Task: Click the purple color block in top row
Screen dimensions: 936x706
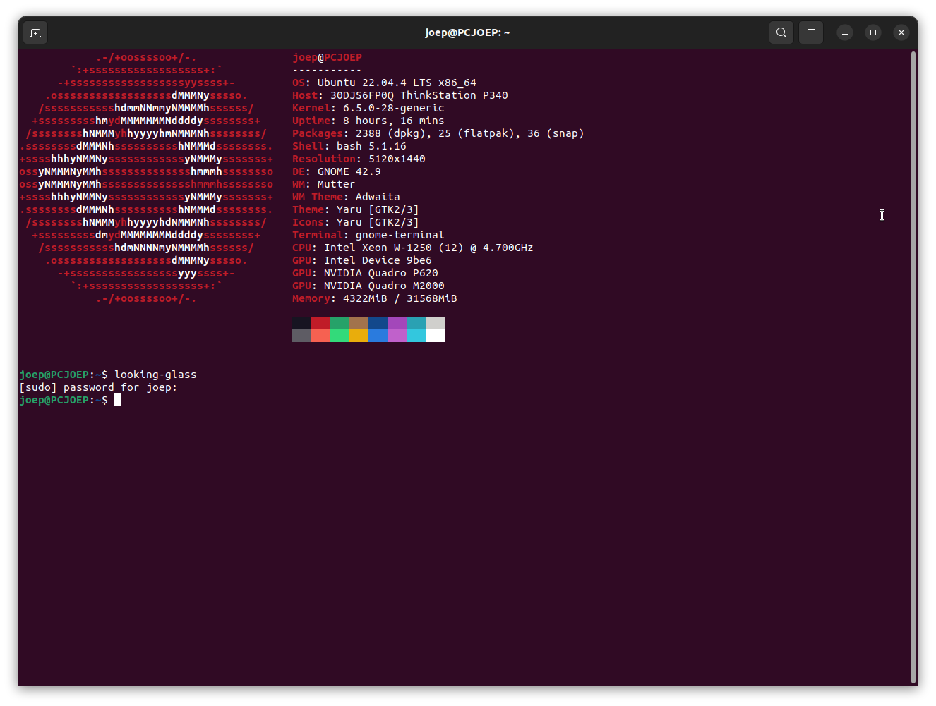Action: tap(397, 323)
